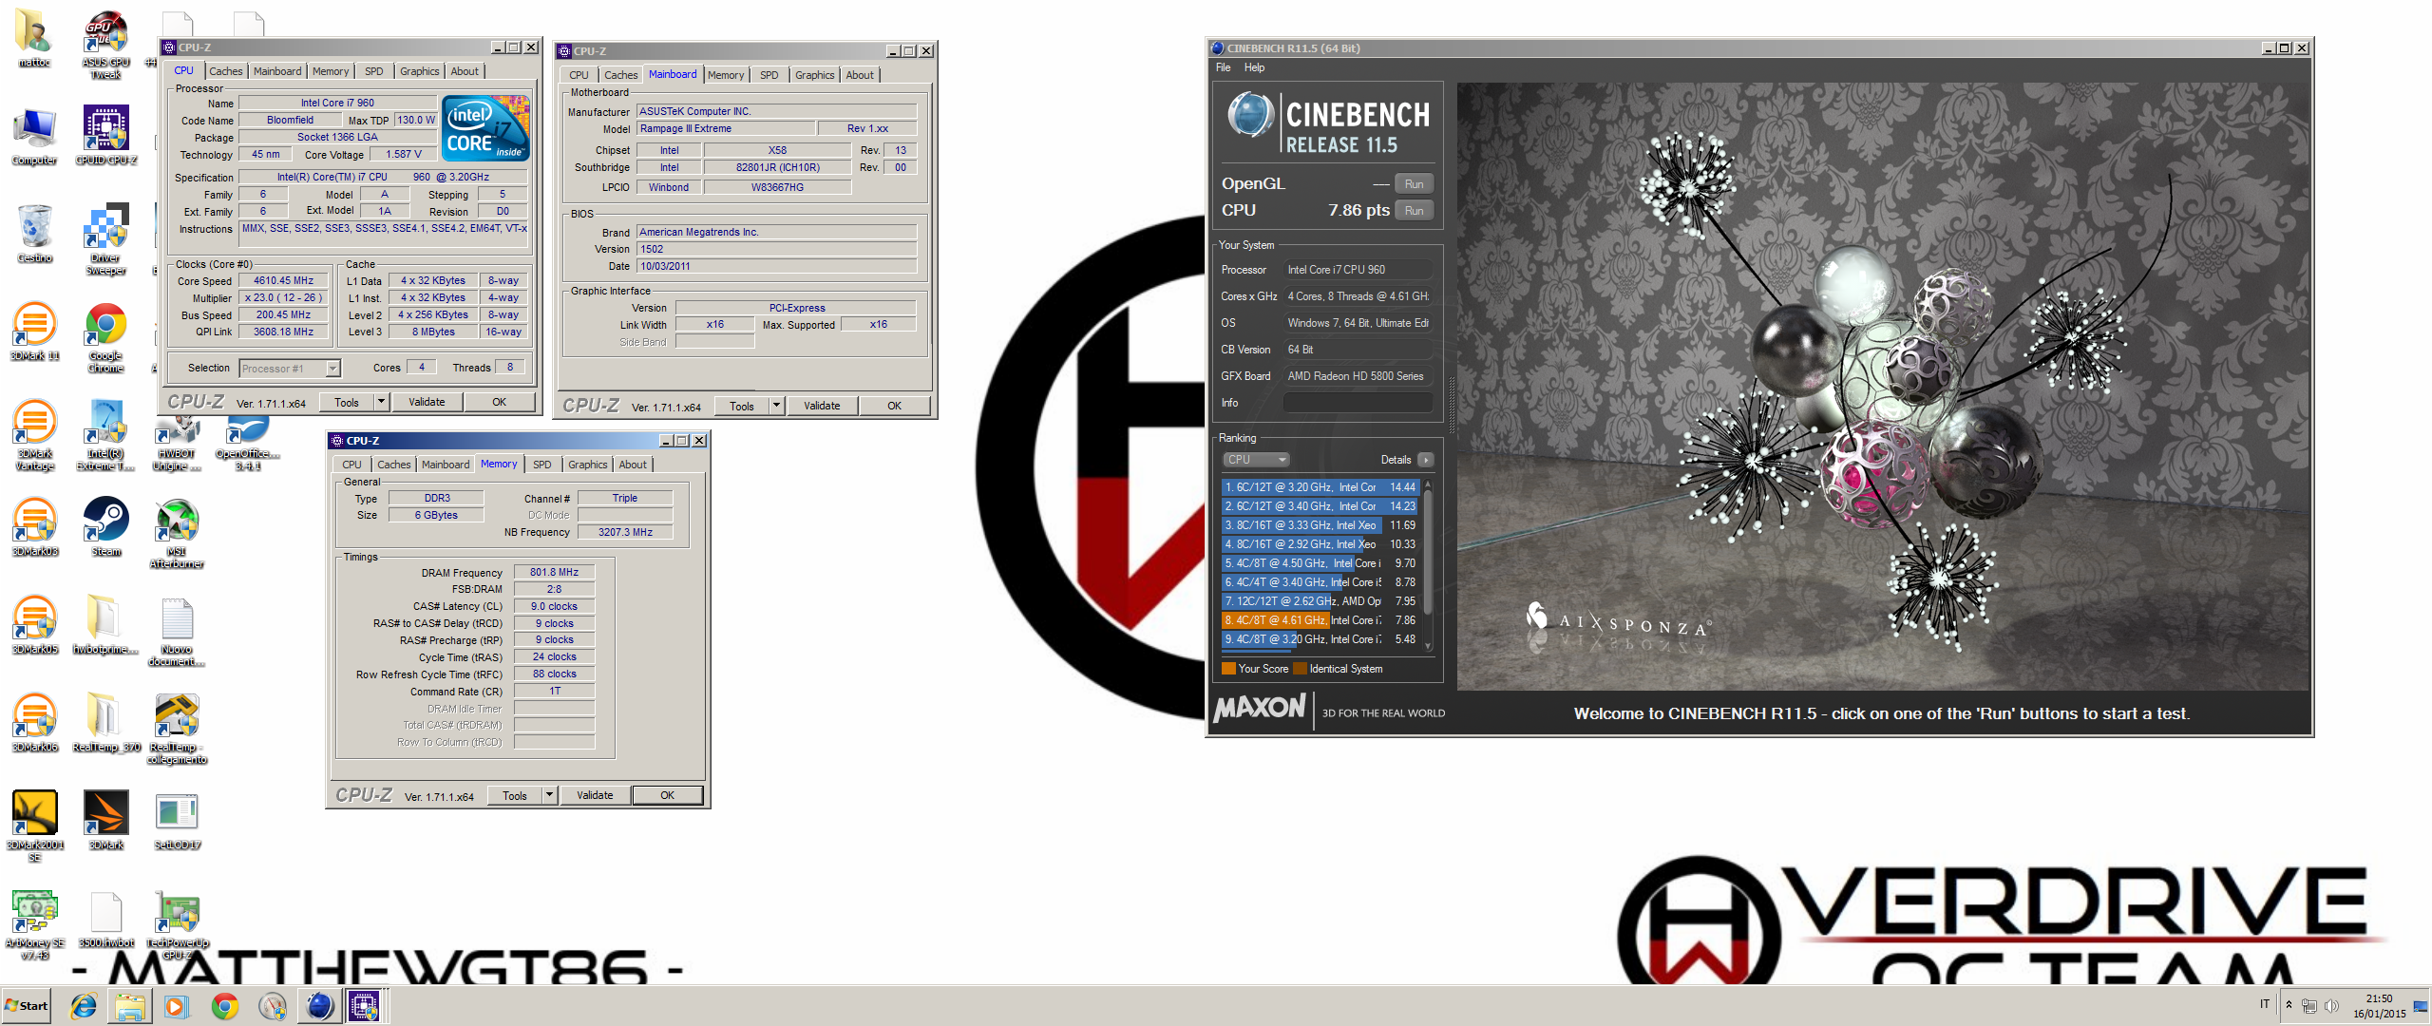
Task: Open Windows Explorer from the taskbar
Action: (130, 1006)
